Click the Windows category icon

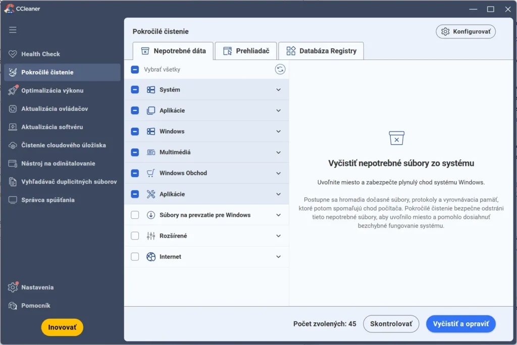click(x=150, y=131)
